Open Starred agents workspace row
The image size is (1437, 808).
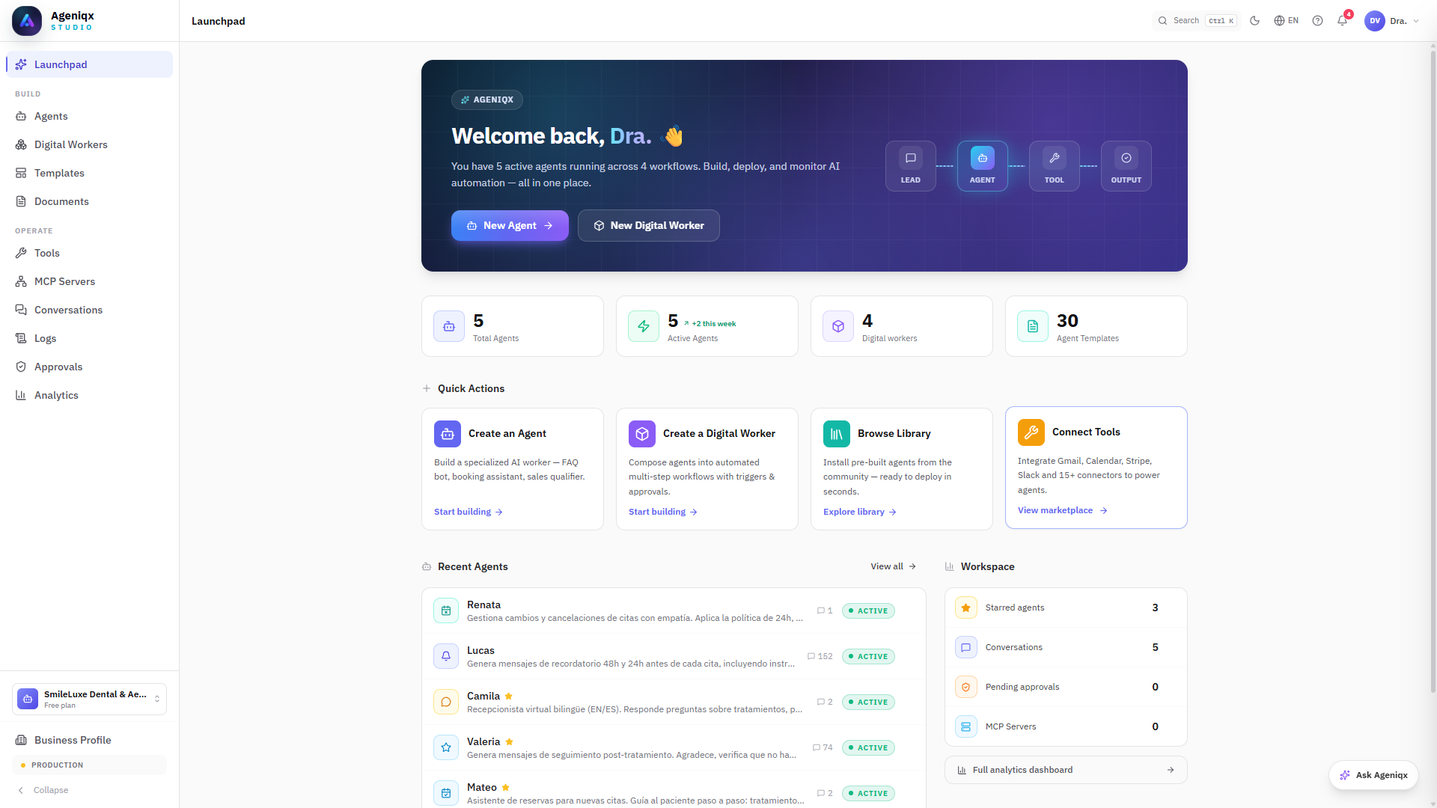tap(1066, 607)
